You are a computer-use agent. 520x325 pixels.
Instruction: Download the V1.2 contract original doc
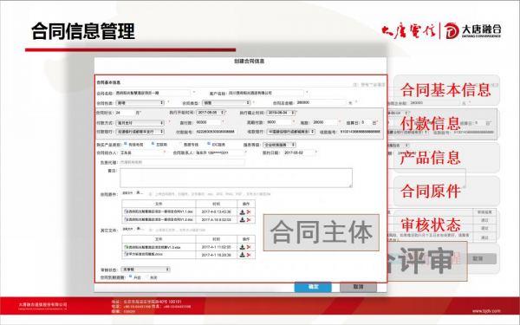coord(243,220)
